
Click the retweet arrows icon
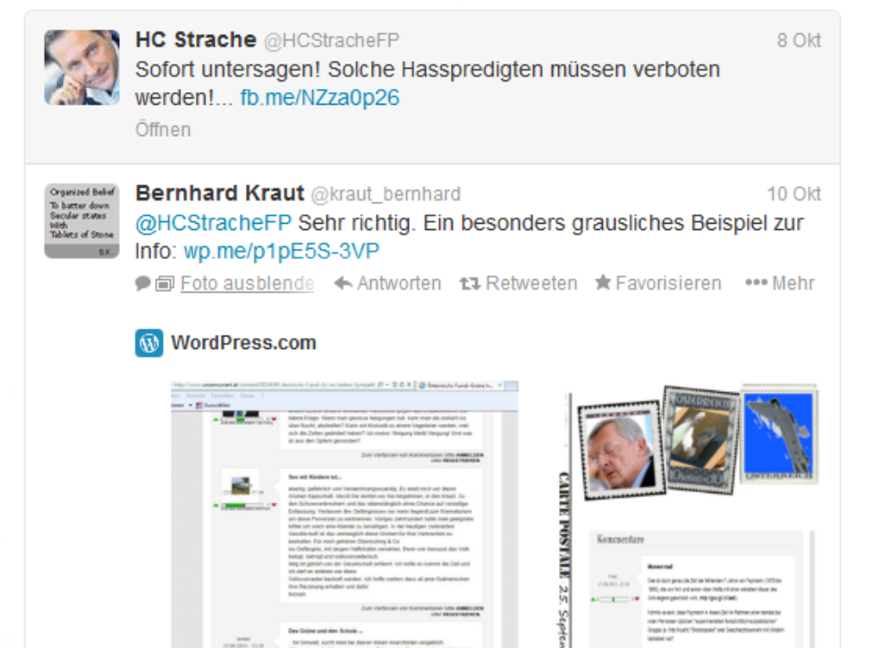[470, 283]
